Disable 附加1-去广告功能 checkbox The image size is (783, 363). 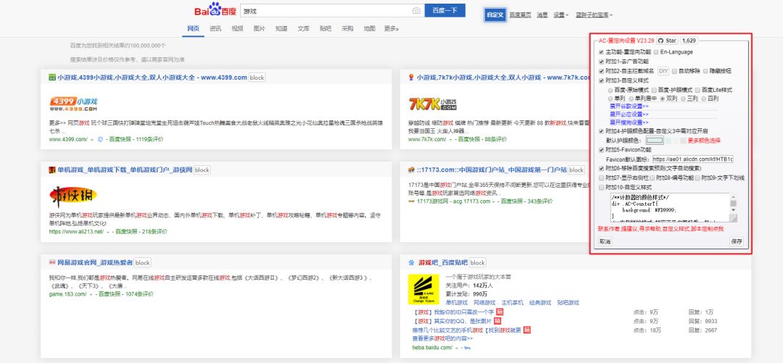tap(601, 62)
